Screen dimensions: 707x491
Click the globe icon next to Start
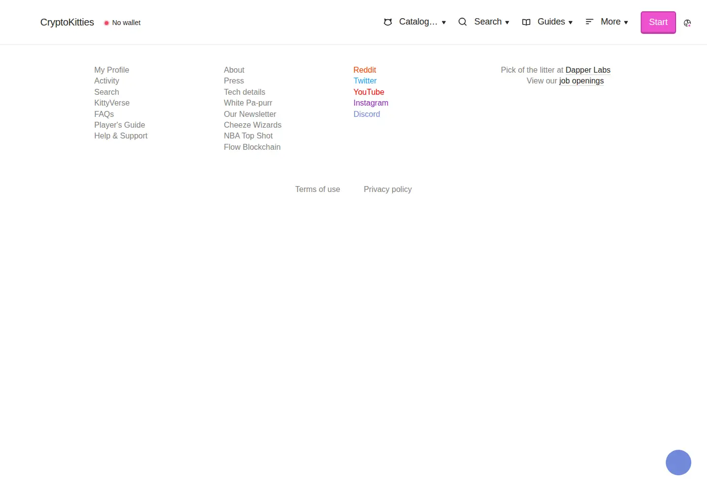pos(687,23)
